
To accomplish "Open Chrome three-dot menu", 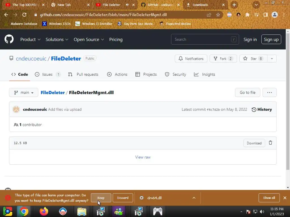I will (284, 15).
